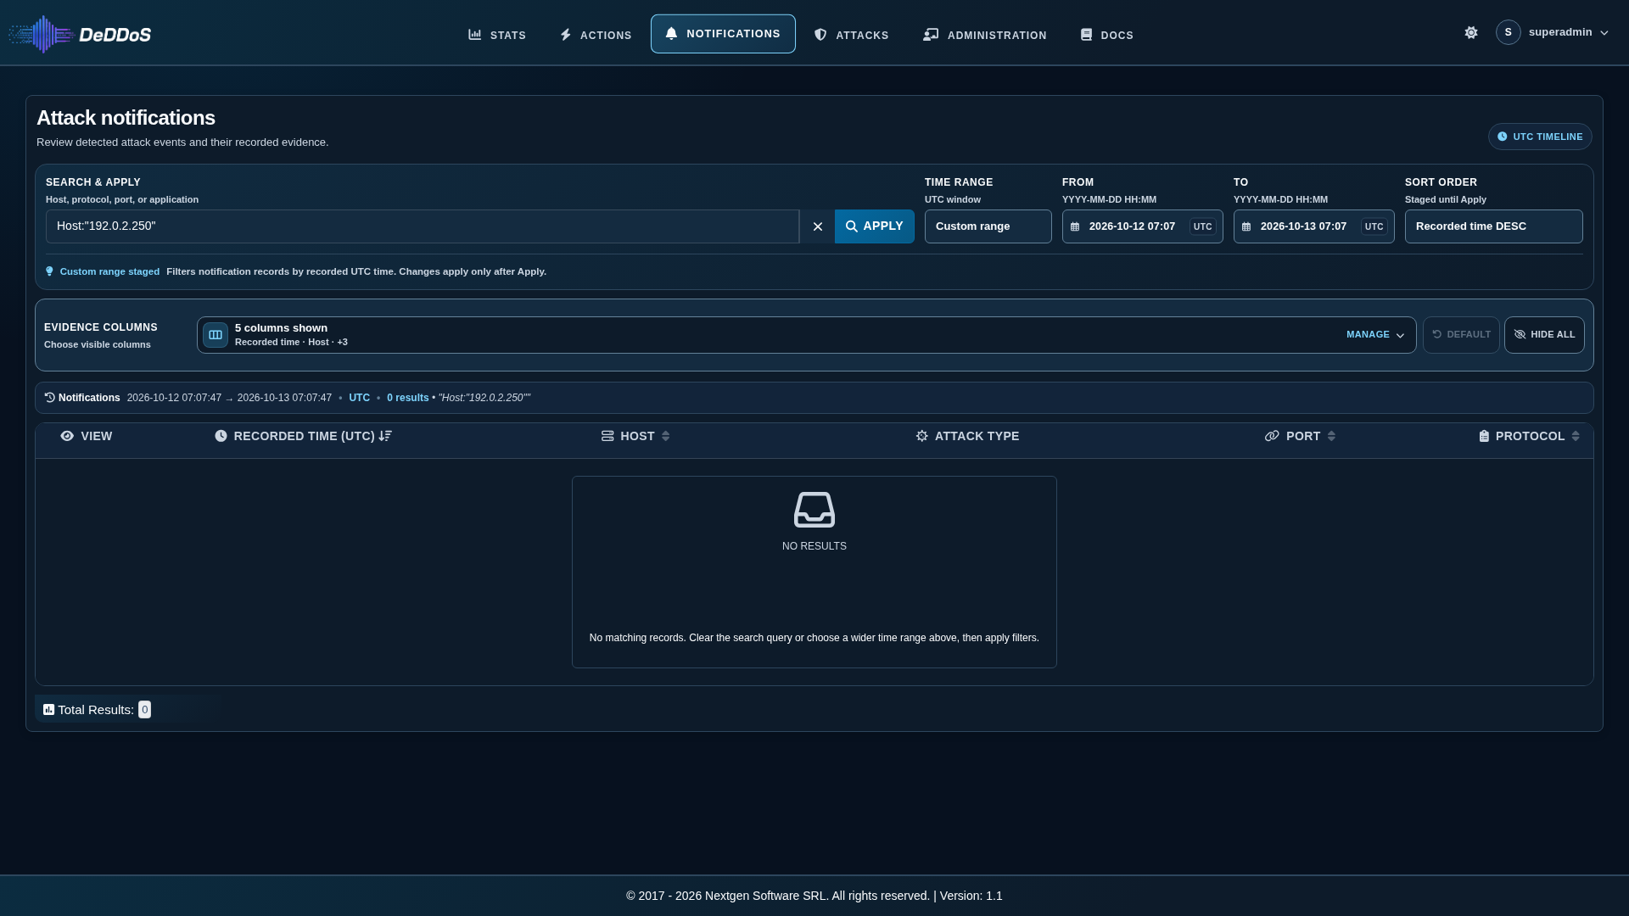Click the superadmin avatar circle
The image size is (1629, 916).
(x=1508, y=32)
